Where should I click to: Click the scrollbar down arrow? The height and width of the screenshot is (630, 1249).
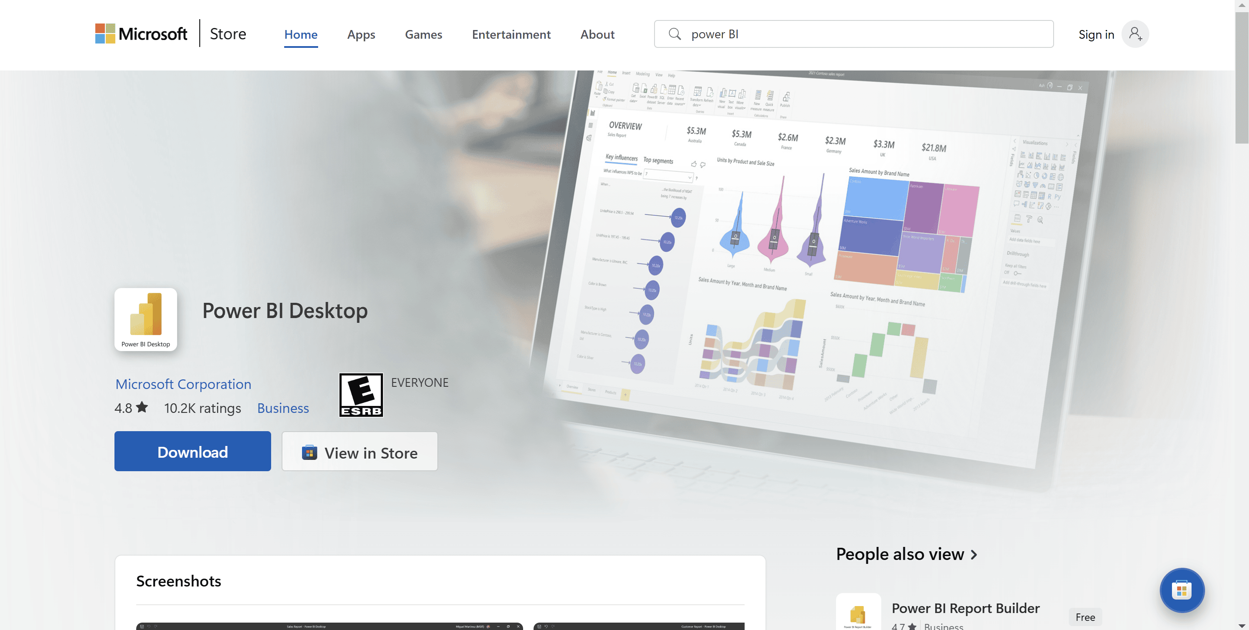pyautogui.click(x=1242, y=626)
